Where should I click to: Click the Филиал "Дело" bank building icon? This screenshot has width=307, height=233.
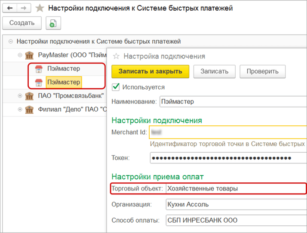(x=29, y=109)
